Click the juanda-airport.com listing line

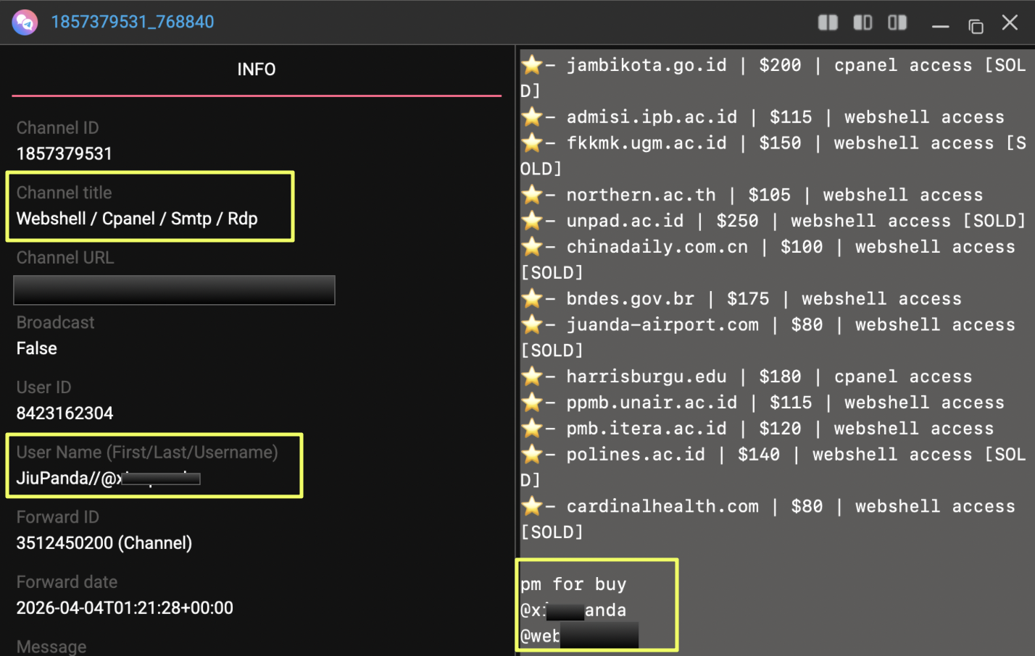click(x=768, y=337)
